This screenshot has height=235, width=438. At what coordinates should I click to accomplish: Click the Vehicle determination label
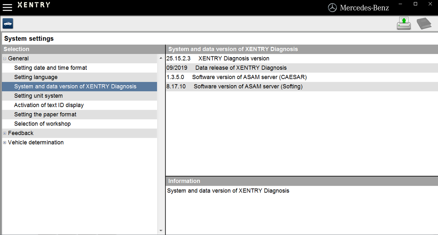tap(36, 142)
